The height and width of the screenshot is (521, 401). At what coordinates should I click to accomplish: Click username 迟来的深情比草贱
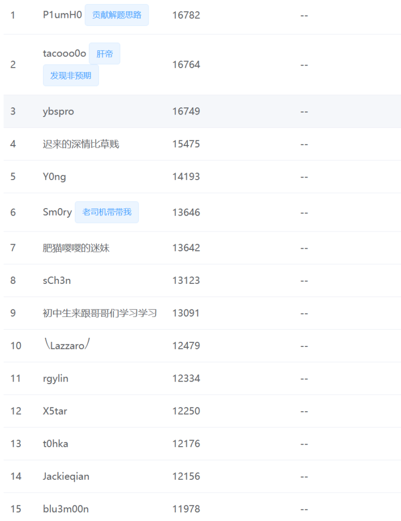tap(80, 144)
